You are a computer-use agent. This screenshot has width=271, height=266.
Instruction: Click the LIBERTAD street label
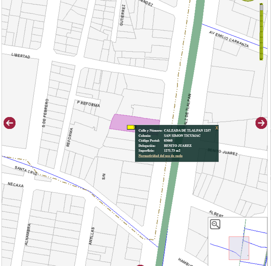tap(21, 56)
